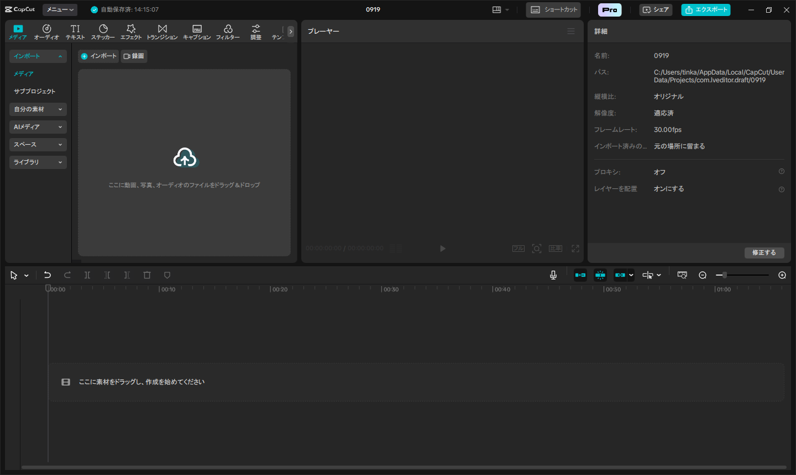Screen dimensions: 796x475
Task: Click the undo arrow in timeline toolbar
Action: point(48,275)
